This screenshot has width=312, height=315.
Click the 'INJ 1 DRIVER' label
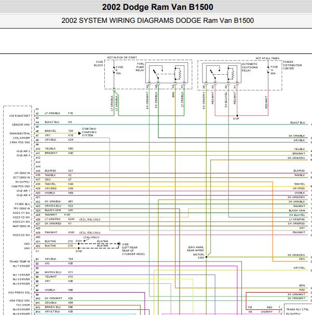pyautogui.click(x=21, y=275)
